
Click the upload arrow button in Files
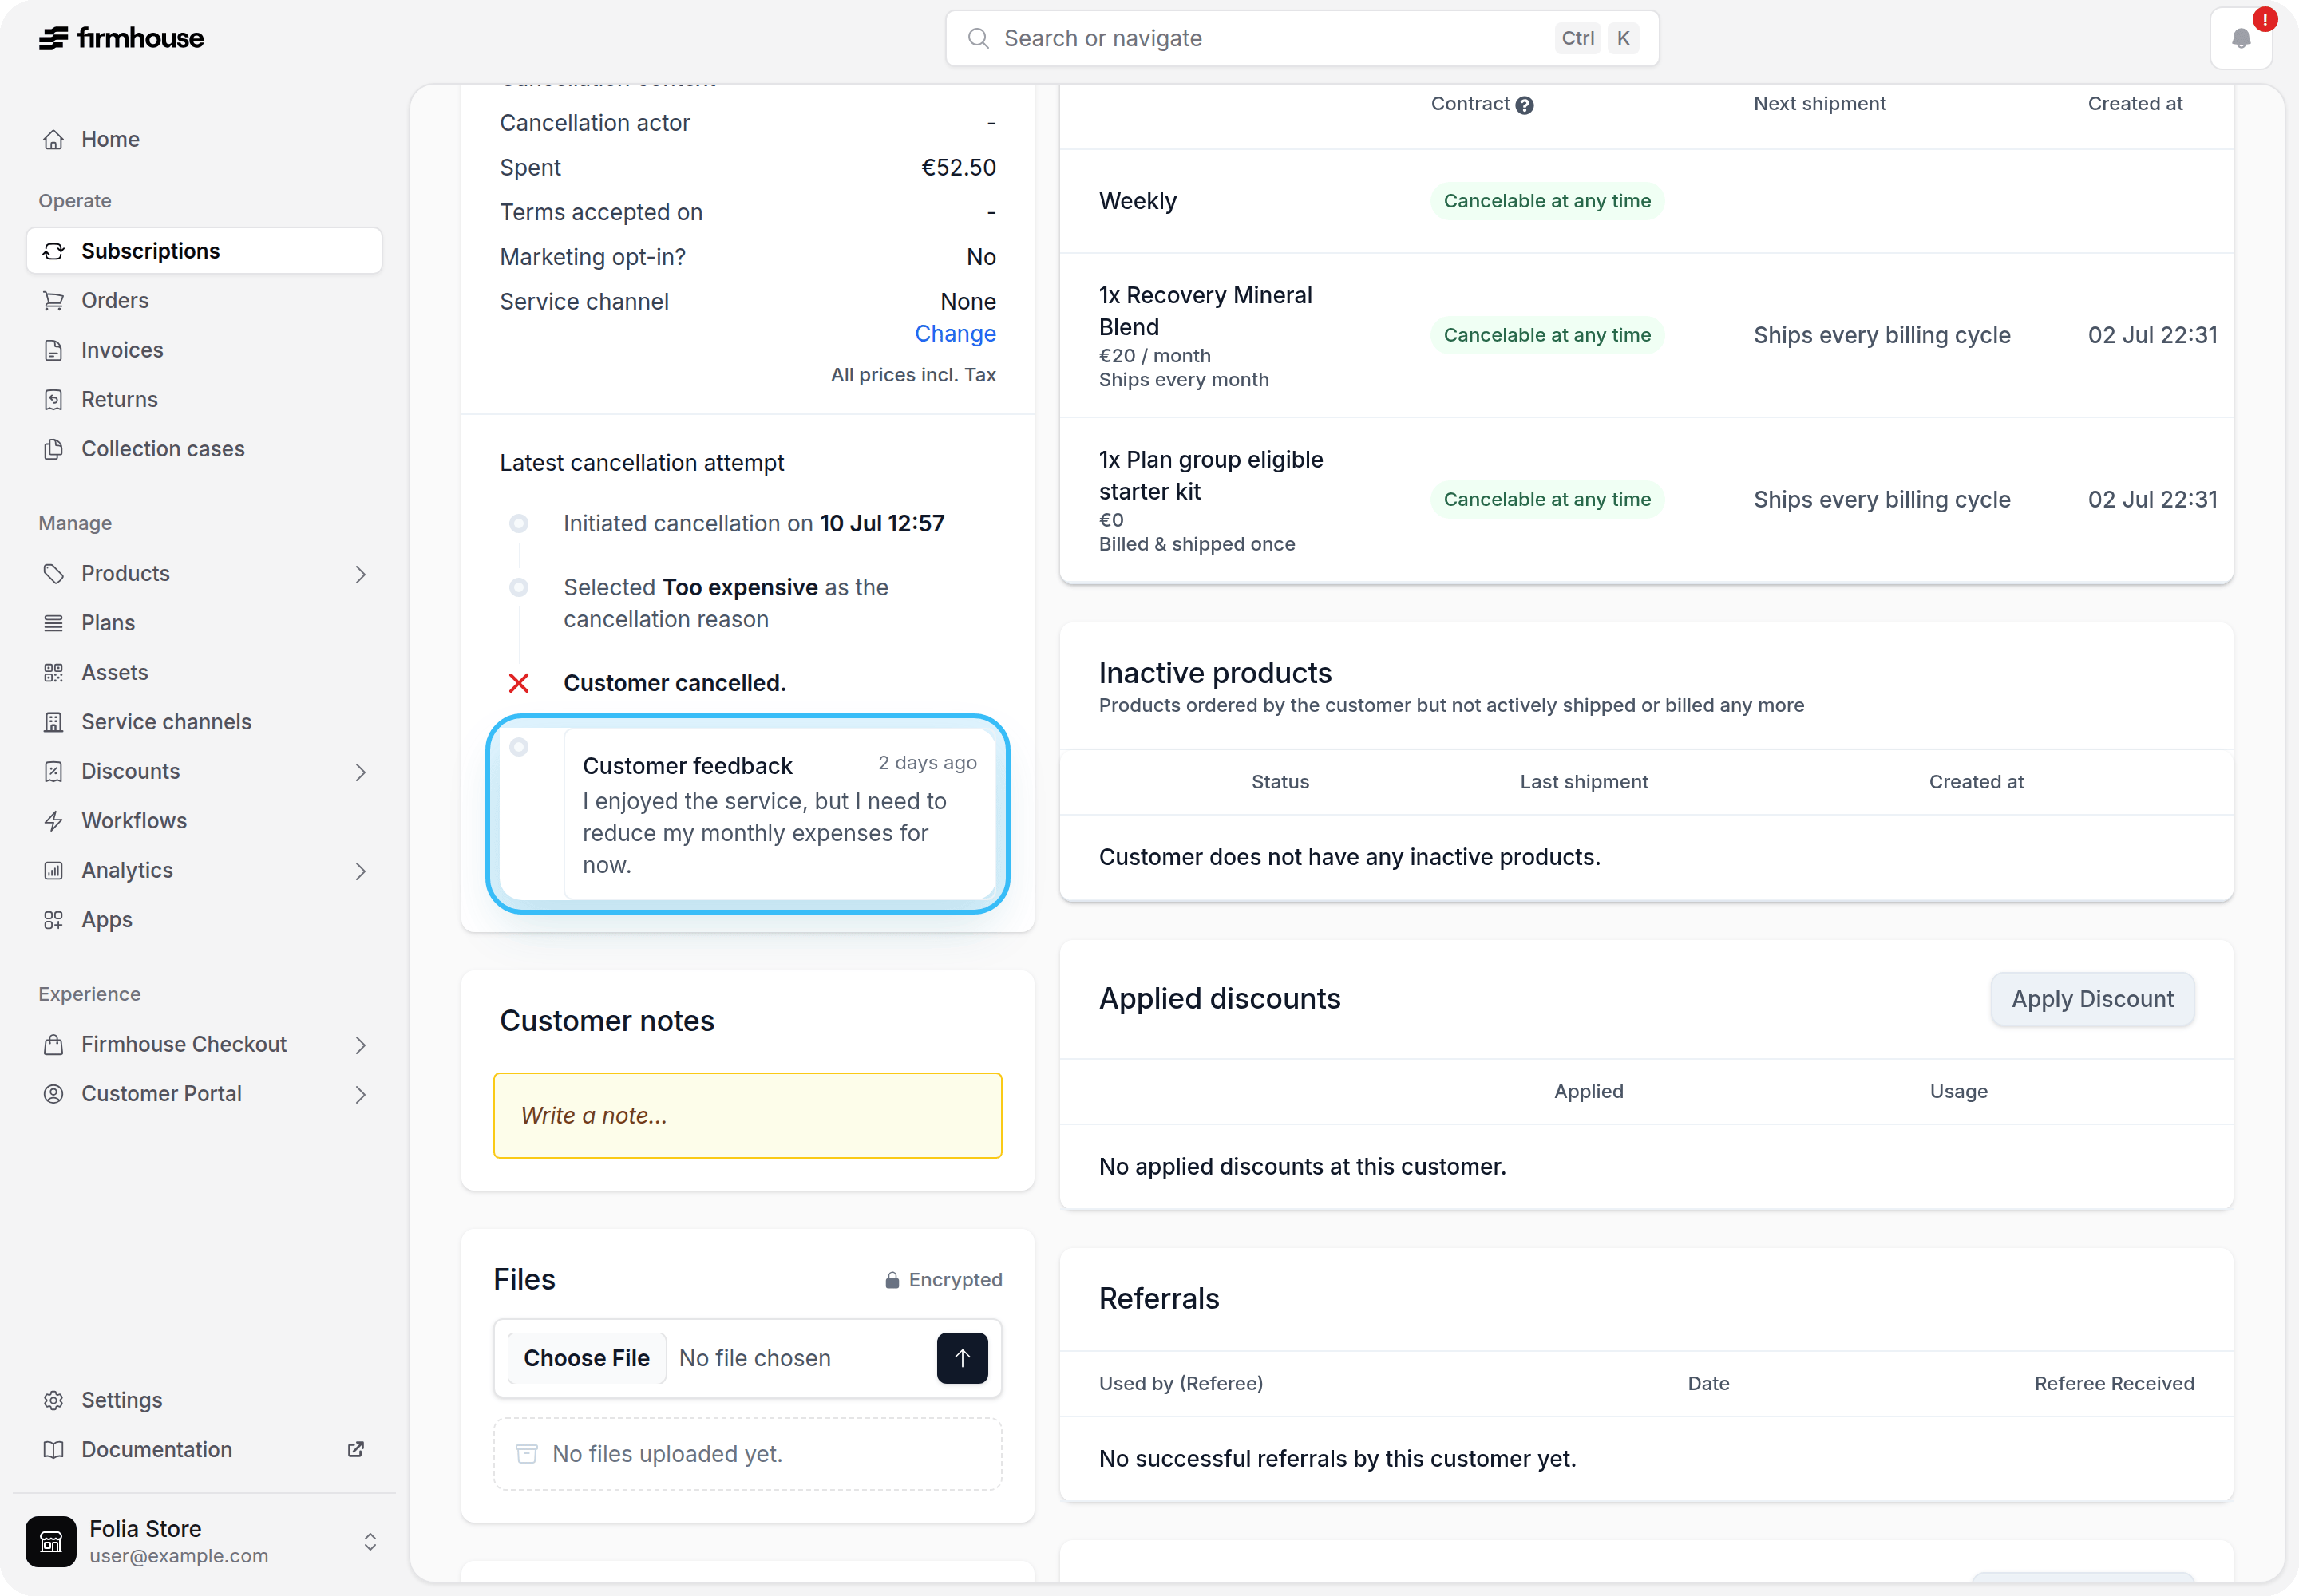pos(963,1358)
